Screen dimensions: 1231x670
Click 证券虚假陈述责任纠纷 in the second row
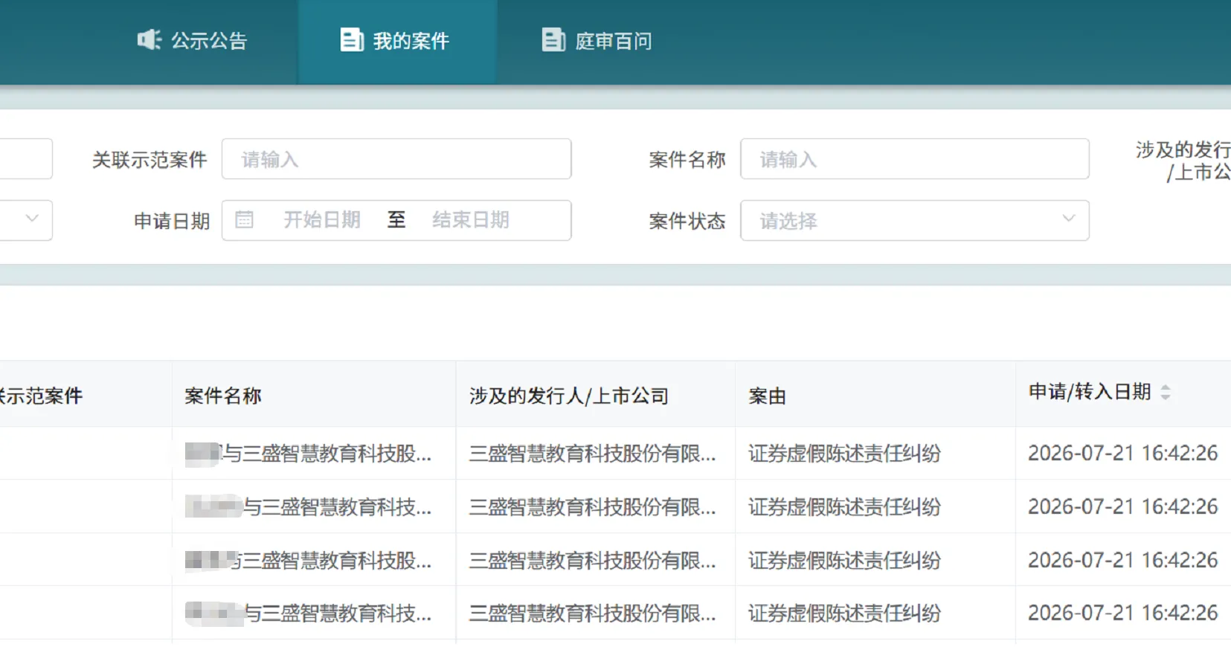845,507
